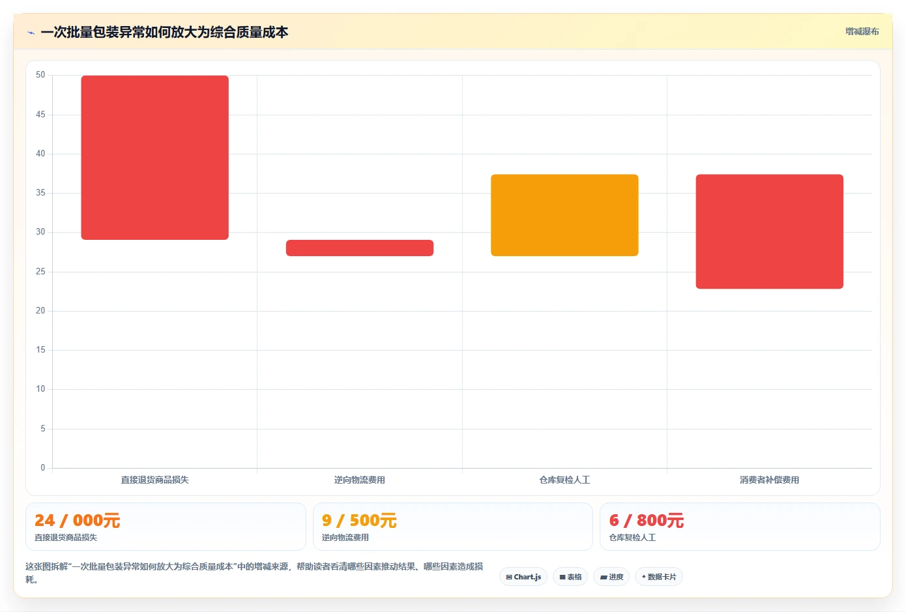The image size is (906, 612).
Task: Click the x-axis label 逆向物流费用
Action: pos(360,480)
